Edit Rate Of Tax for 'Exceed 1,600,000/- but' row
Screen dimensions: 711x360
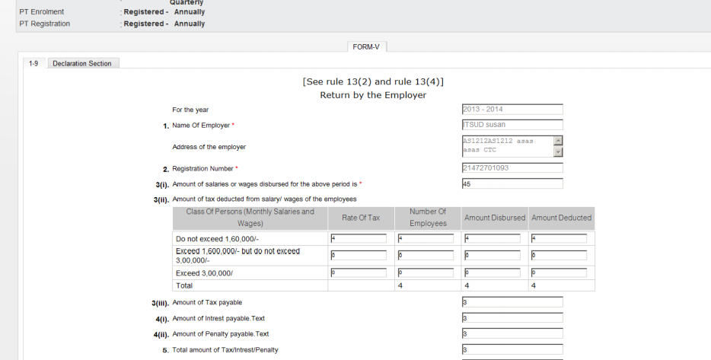coord(359,255)
